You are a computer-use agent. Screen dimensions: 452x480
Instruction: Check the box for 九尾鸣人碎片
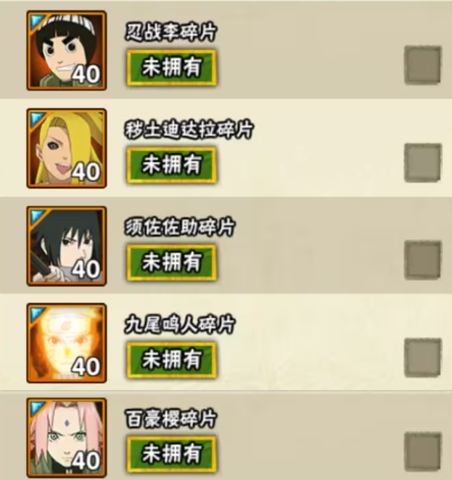(422, 358)
